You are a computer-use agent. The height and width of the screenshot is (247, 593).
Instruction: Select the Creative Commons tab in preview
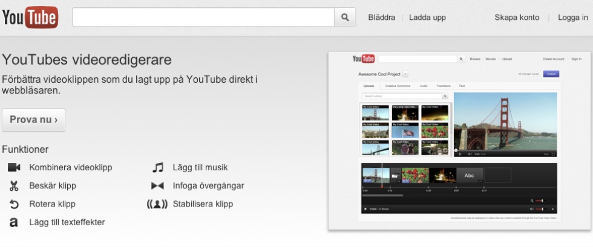click(398, 86)
